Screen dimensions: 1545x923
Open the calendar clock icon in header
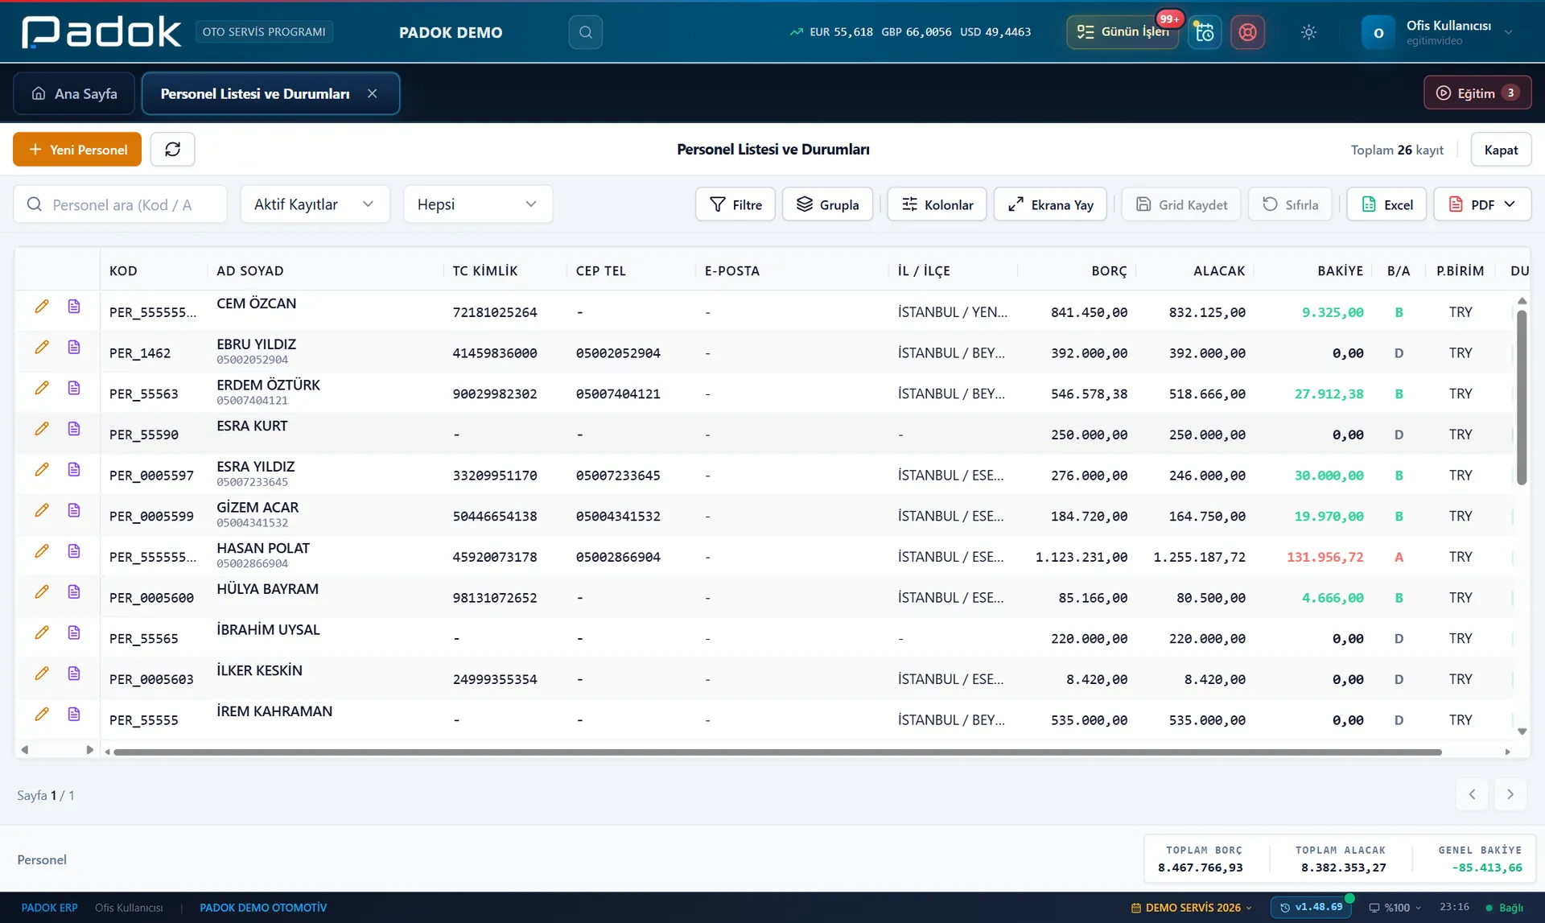tap(1205, 32)
